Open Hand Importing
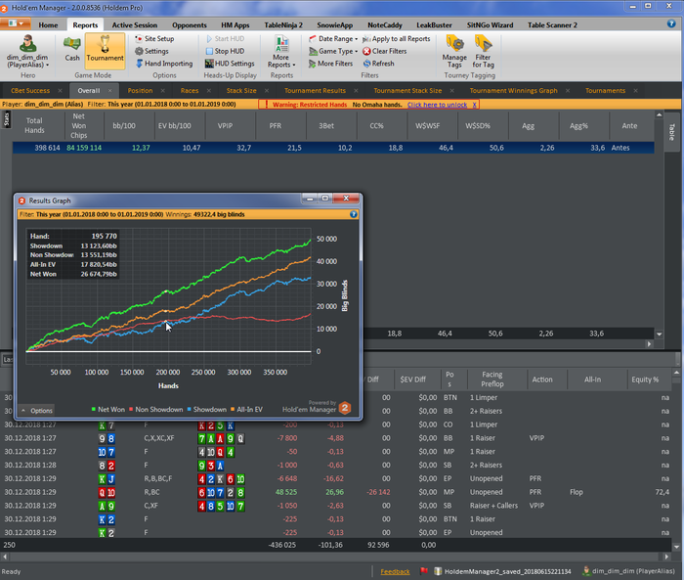This screenshot has width=684, height=580. point(163,64)
